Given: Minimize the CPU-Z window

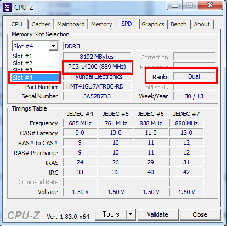Looking at the screenshot, I should click(x=175, y=5).
